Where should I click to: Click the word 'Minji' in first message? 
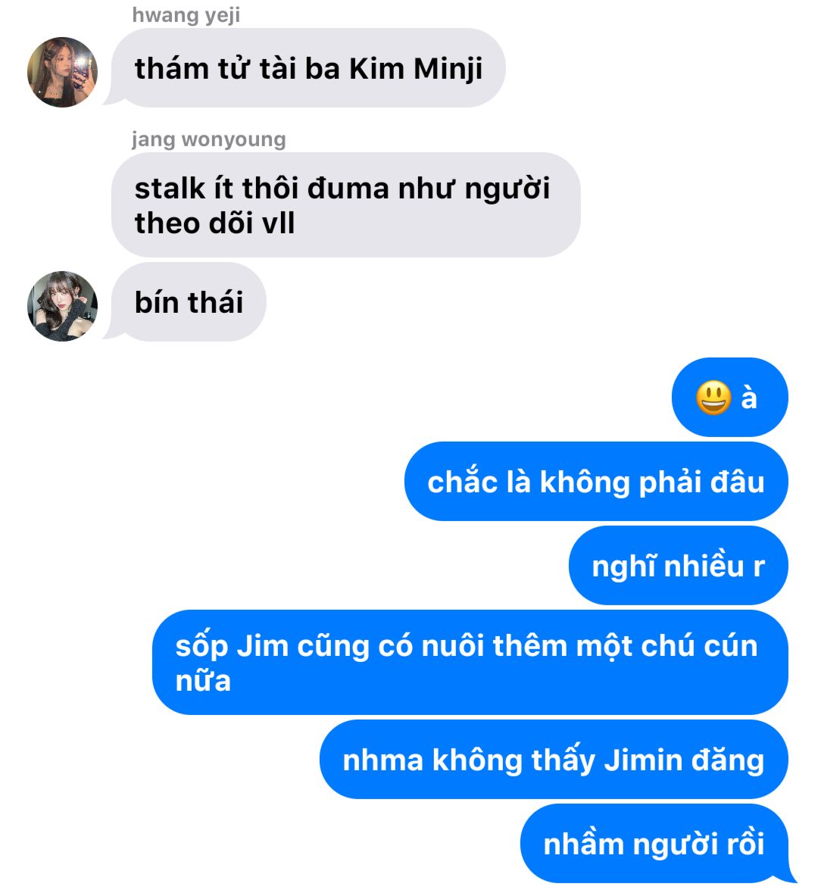448,70
